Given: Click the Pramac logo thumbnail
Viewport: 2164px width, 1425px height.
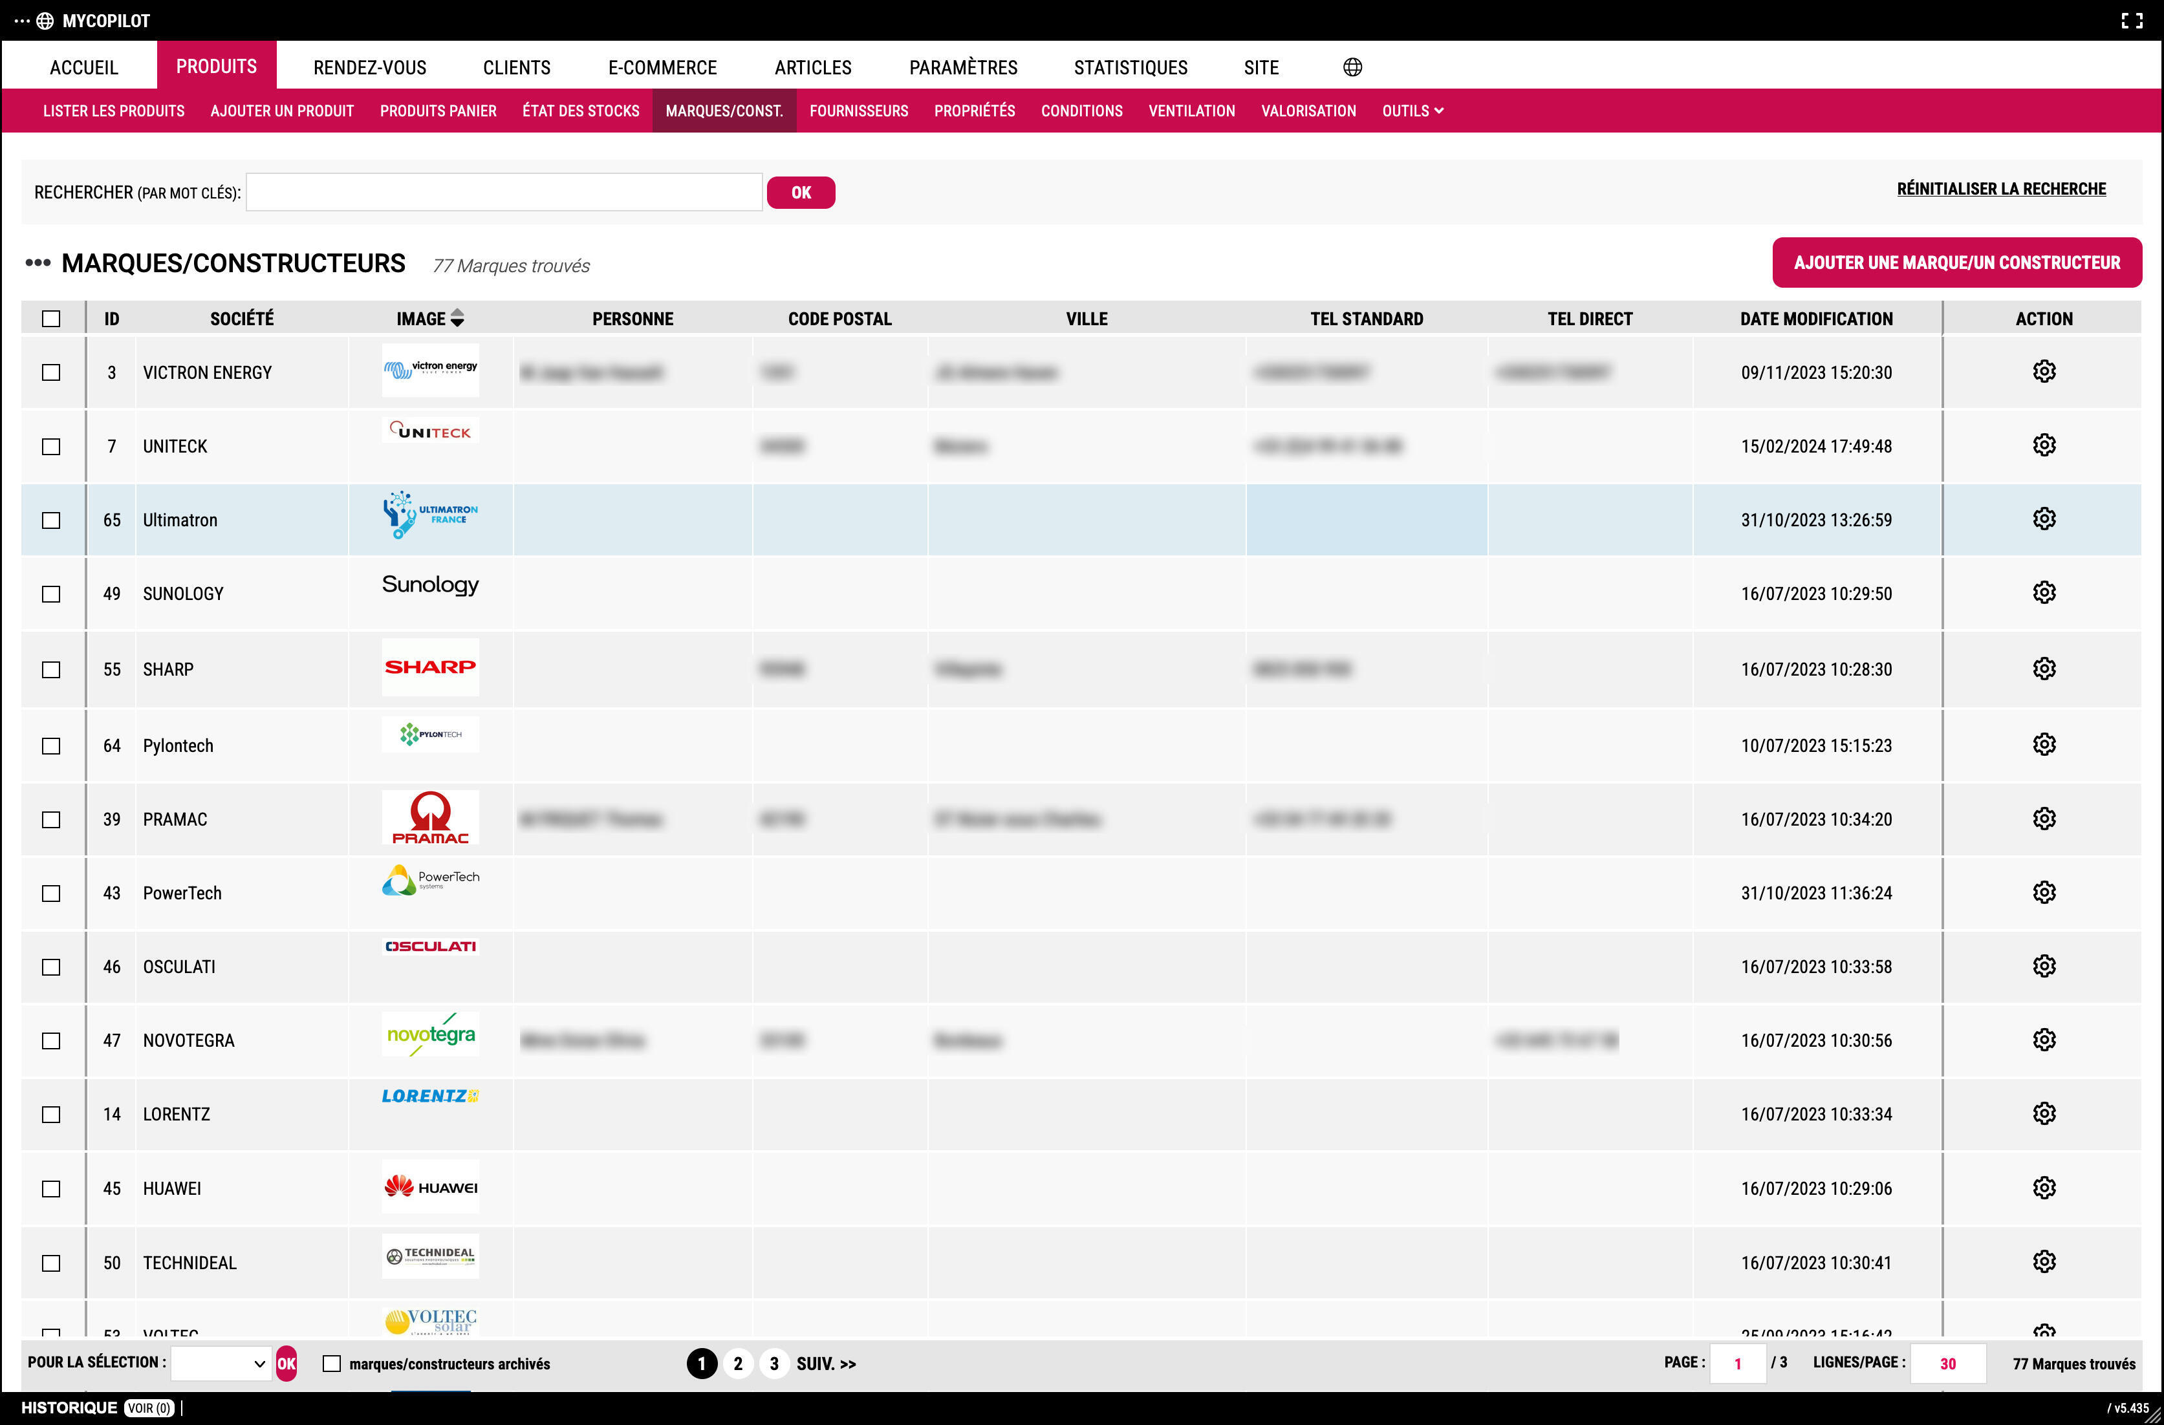Looking at the screenshot, I should [x=430, y=818].
